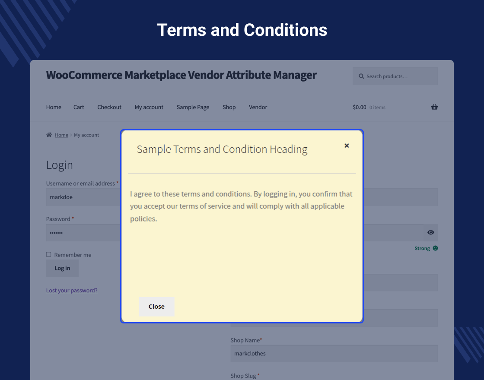484x380 pixels.
Task: Click the search magnifier icon
Action: pyautogui.click(x=361, y=76)
